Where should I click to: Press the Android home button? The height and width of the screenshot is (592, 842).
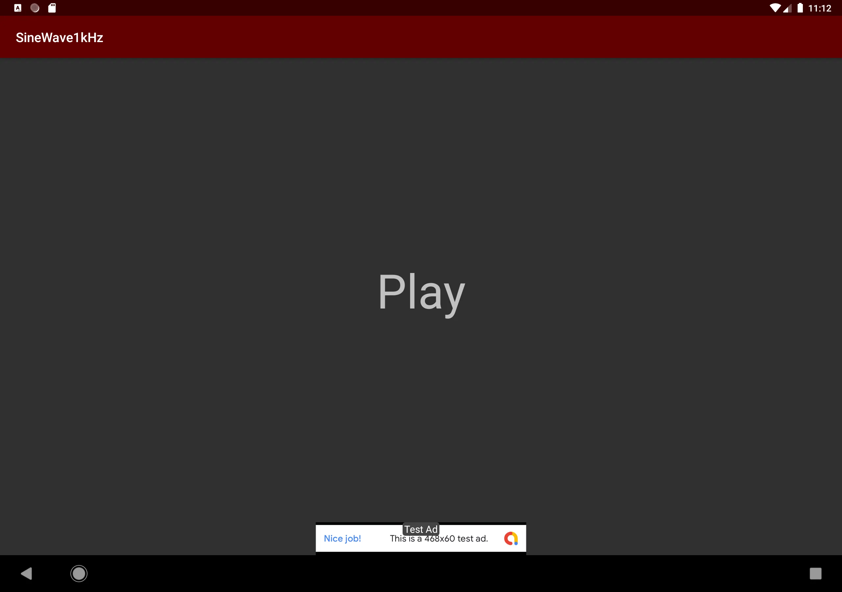(x=79, y=574)
